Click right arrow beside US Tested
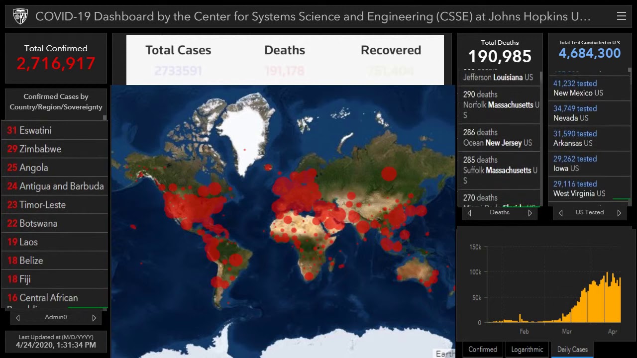Viewport: 637px width, 358px height. 619,213
